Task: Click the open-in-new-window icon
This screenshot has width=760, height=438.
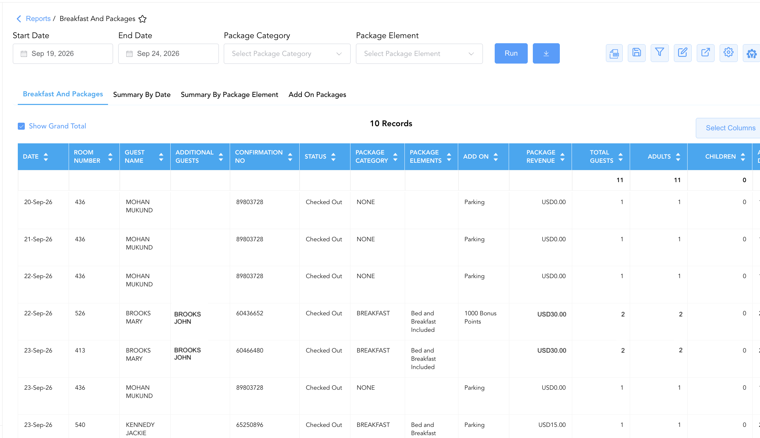Action: [x=706, y=53]
